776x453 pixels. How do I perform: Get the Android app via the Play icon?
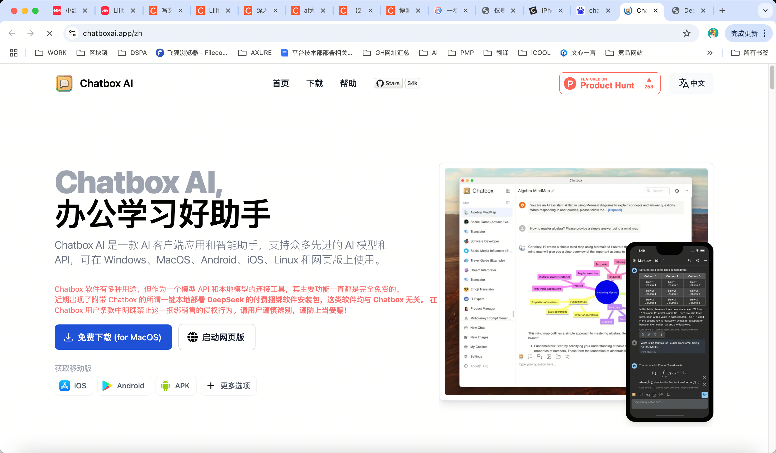(x=107, y=386)
